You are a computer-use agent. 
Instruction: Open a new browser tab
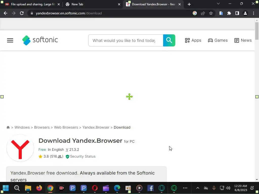(x=189, y=5)
